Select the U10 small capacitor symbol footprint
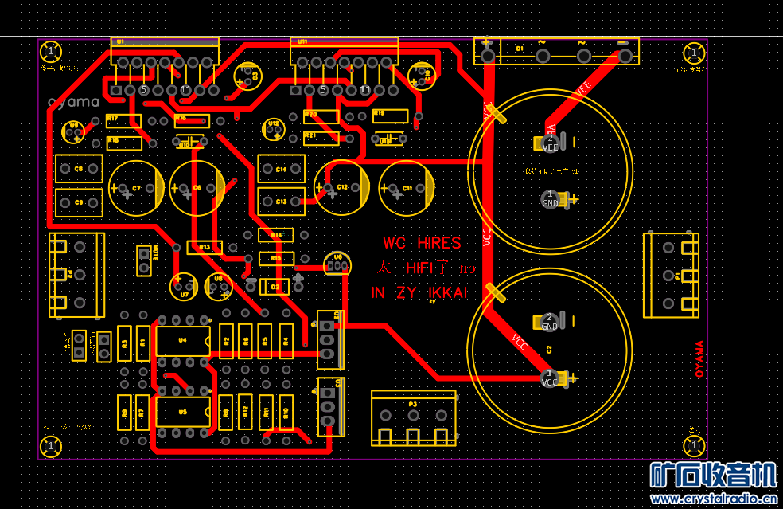This screenshot has height=509, width=783. (189, 142)
